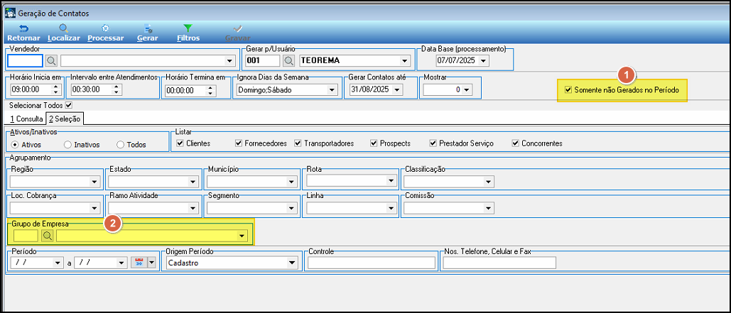Click the Gerar toolbar icon
The image size is (731, 313).
147,28
